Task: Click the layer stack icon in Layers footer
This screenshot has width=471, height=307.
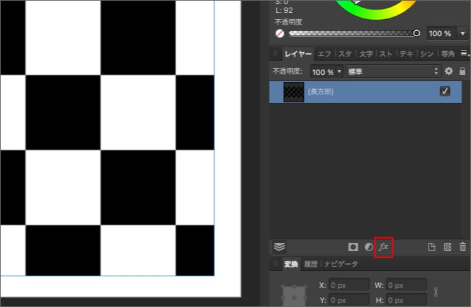Action: (279, 246)
